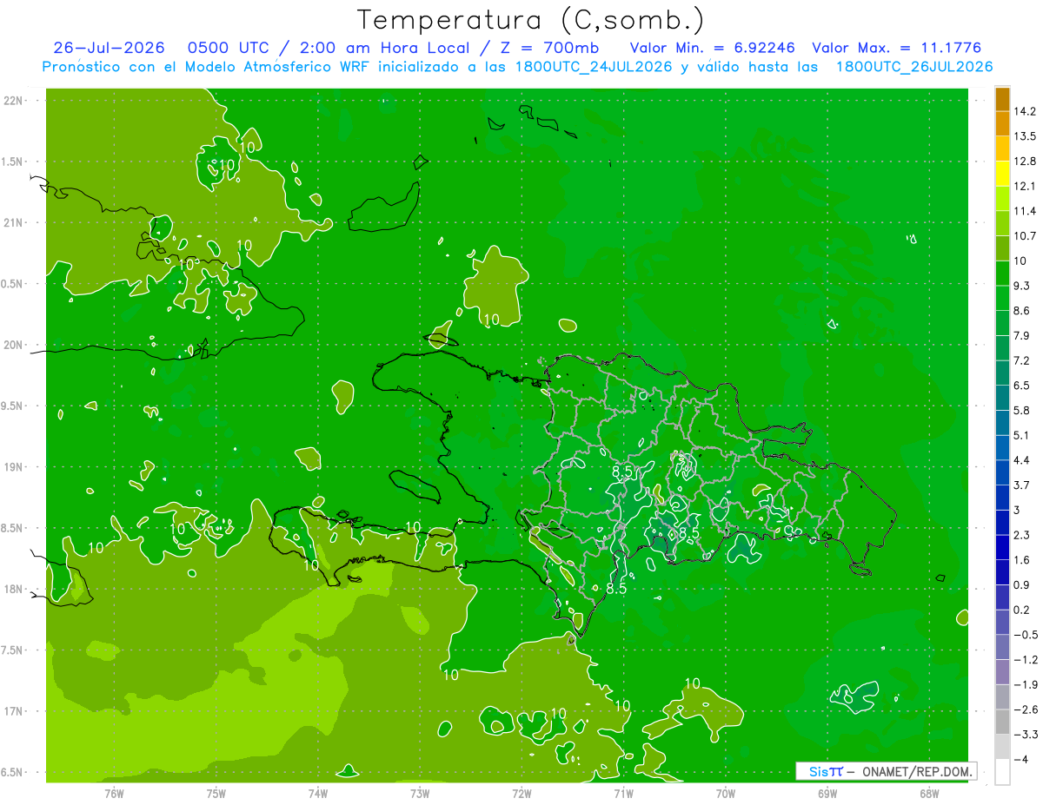Image resolution: width=1043 pixels, height=805 pixels.
Task: Click the "-1.9" colorbar label
Action: tap(1026, 684)
